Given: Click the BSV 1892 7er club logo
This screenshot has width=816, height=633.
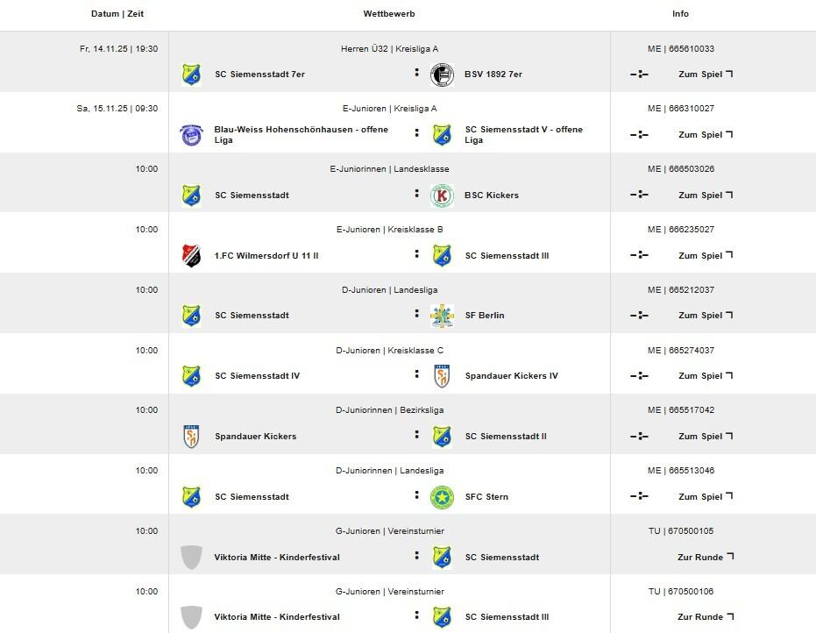Looking at the screenshot, I should [442, 75].
